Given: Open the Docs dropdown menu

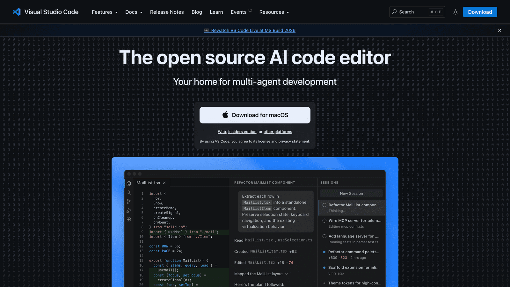Looking at the screenshot, I should point(134,12).
